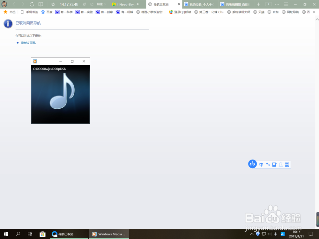Expand hidden tray icons with the chevron

252,234
